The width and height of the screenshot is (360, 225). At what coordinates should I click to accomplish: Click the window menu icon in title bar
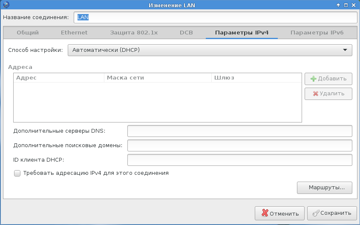click(x=5, y=5)
